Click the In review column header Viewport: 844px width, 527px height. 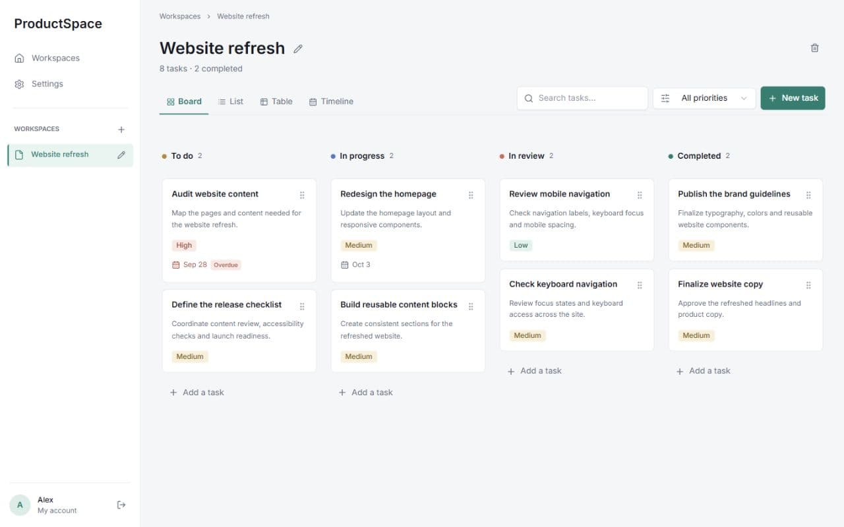point(526,156)
